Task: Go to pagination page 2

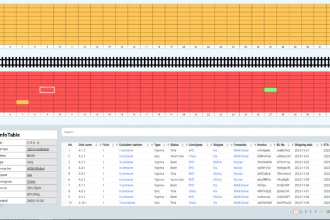Action: (x=301, y=212)
